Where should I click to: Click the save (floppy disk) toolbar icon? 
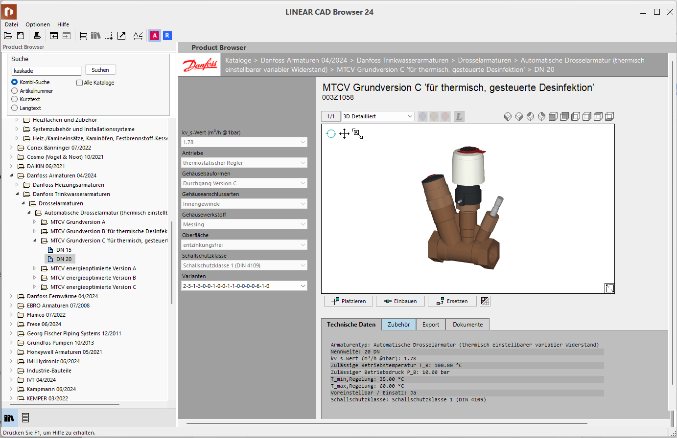(x=21, y=36)
